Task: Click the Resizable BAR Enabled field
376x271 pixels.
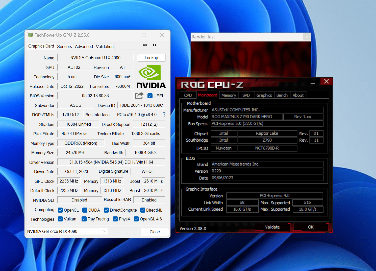Action: (x=149, y=200)
